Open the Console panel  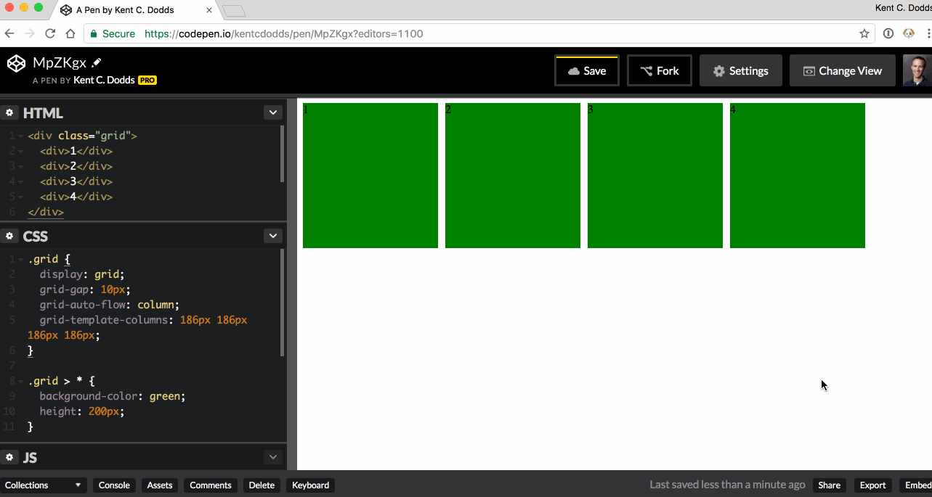click(x=114, y=485)
